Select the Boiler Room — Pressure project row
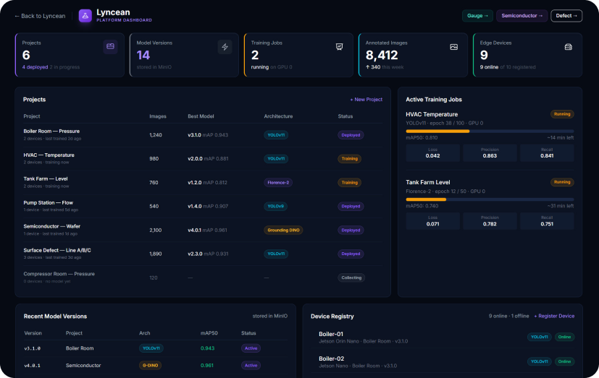The image size is (599, 378). coord(203,135)
